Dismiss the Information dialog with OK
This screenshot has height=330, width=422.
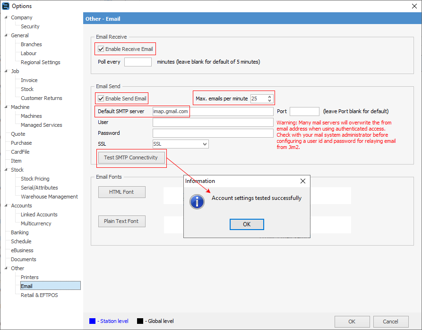coord(247,224)
